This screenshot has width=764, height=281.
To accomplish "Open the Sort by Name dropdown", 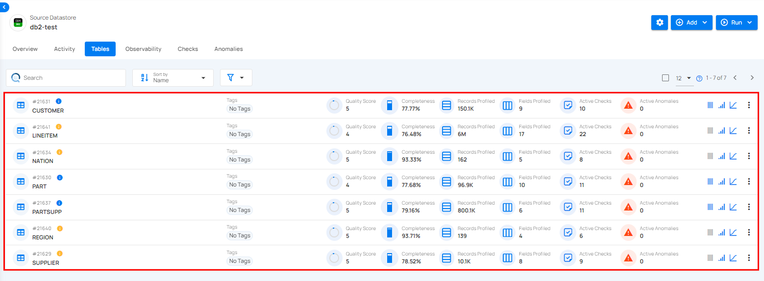I will (173, 78).
